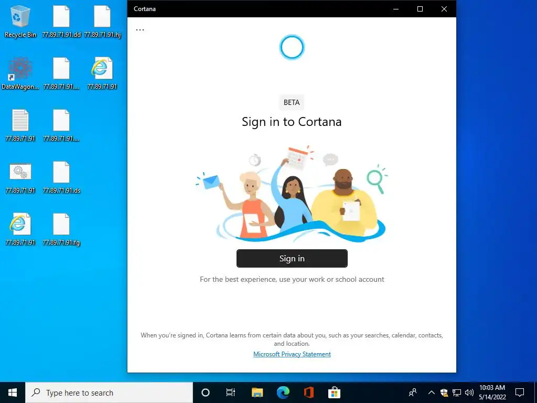The height and width of the screenshot is (403, 537).
Task: Open Task View from the taskbar
Action: [x=231, y=393]
